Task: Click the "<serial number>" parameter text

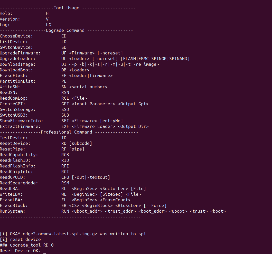Action: (x=88, y=87)
